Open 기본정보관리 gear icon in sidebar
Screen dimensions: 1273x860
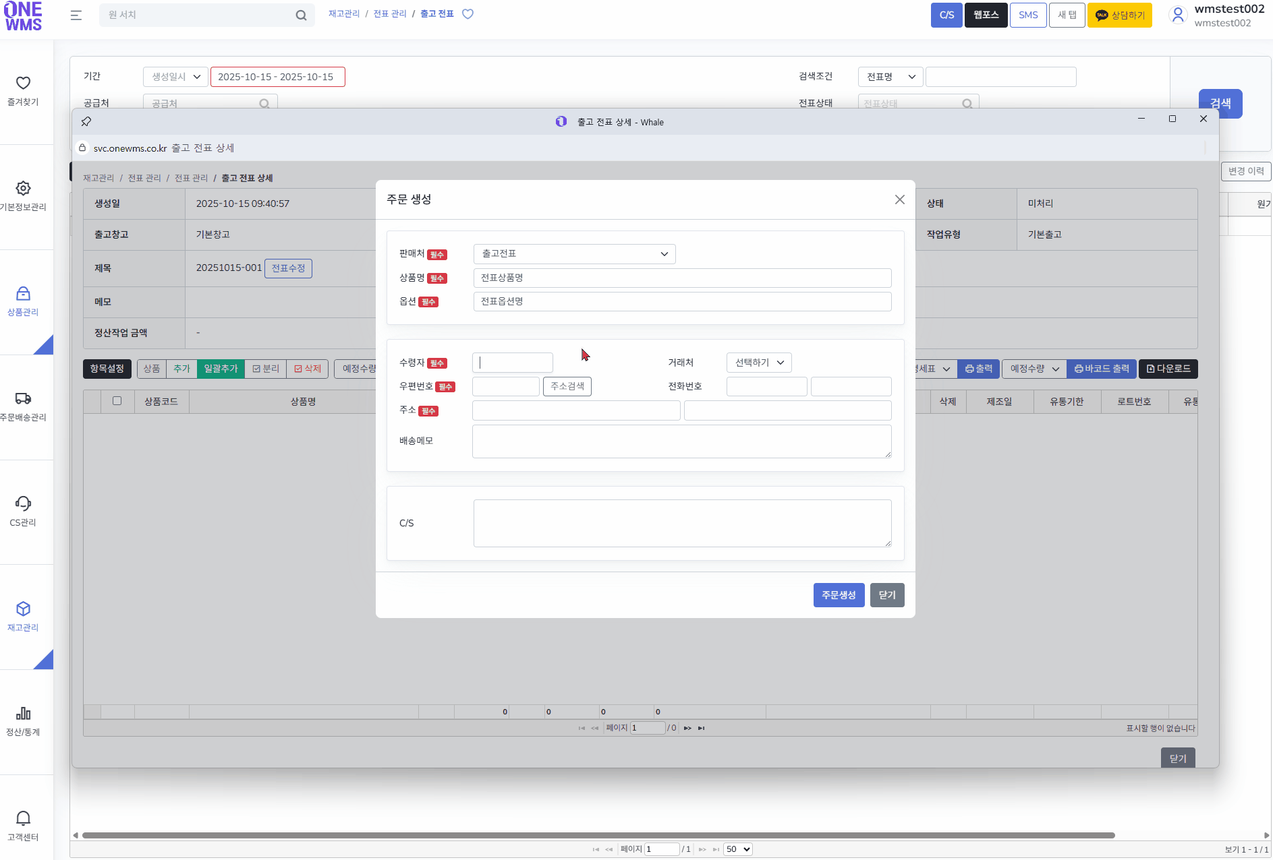click(23, 188)
